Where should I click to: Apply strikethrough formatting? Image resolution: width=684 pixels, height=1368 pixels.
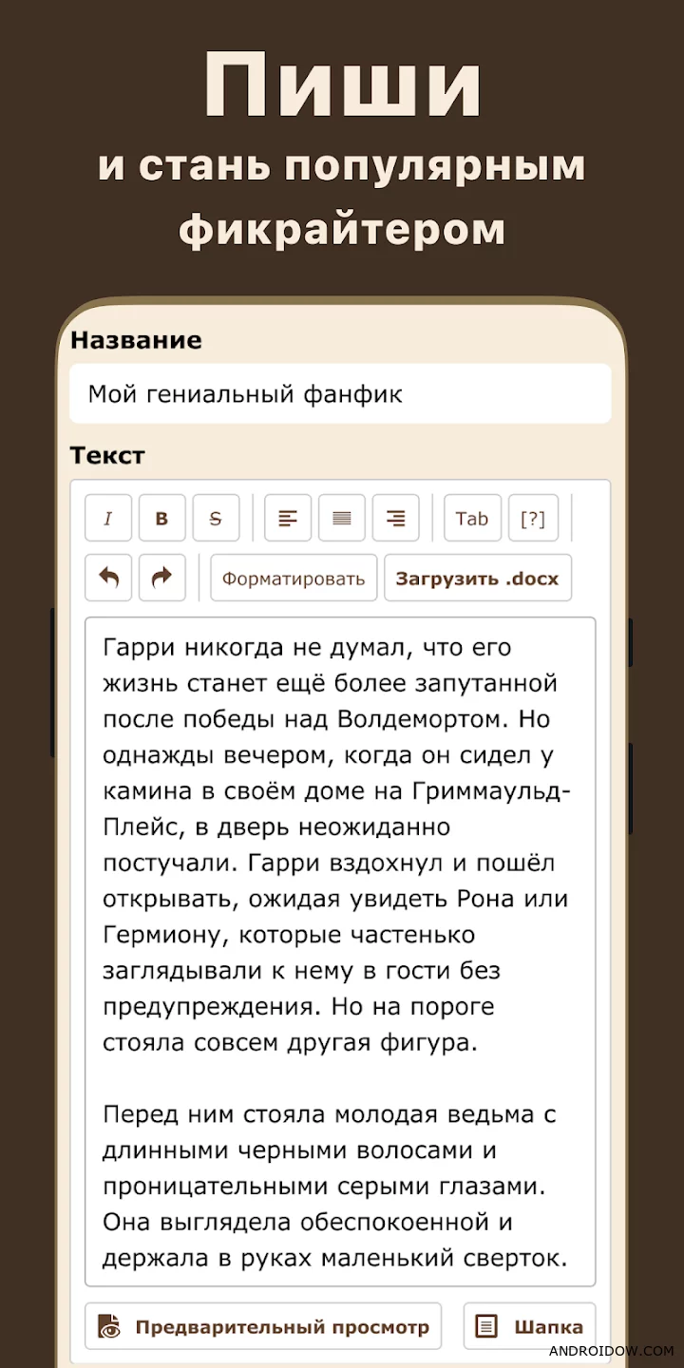216,519
